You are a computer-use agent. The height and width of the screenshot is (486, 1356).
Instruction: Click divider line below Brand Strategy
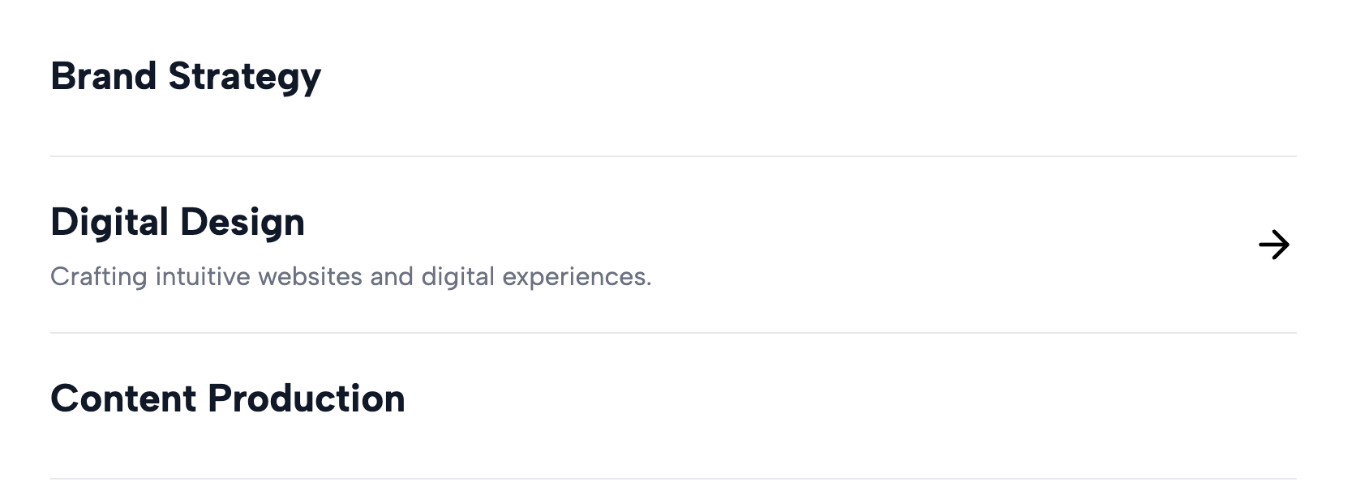673,156
